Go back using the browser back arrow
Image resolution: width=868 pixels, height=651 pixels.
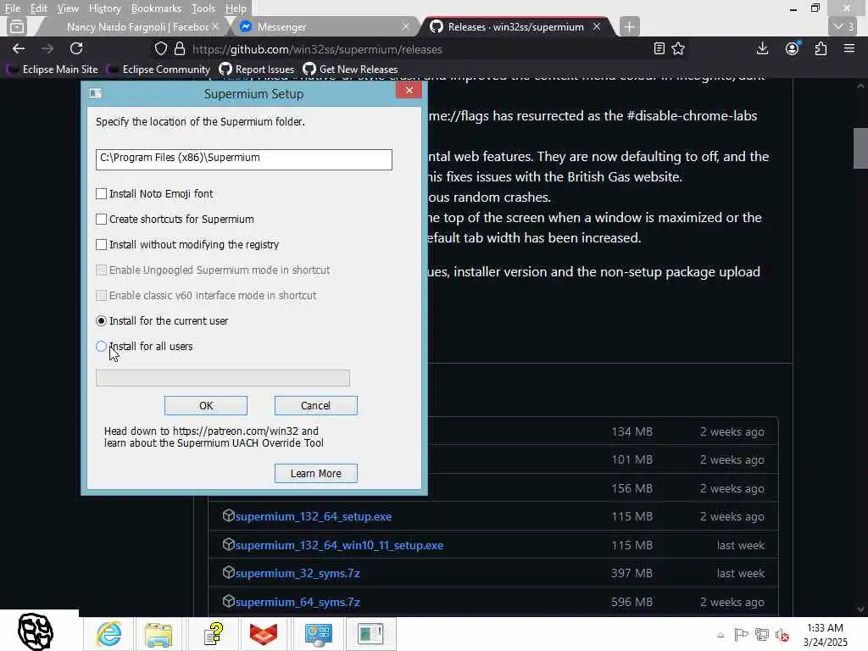pos(19,48)
